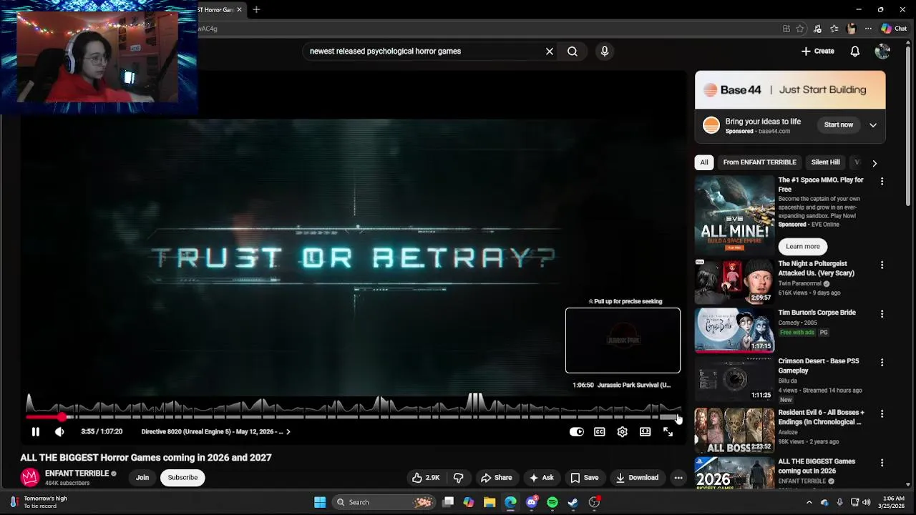Start voice search with the microphone icon
916x515 pixels.
605,51
